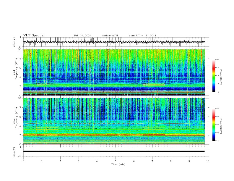Click the time axis tick label "9"

[189, 161]
